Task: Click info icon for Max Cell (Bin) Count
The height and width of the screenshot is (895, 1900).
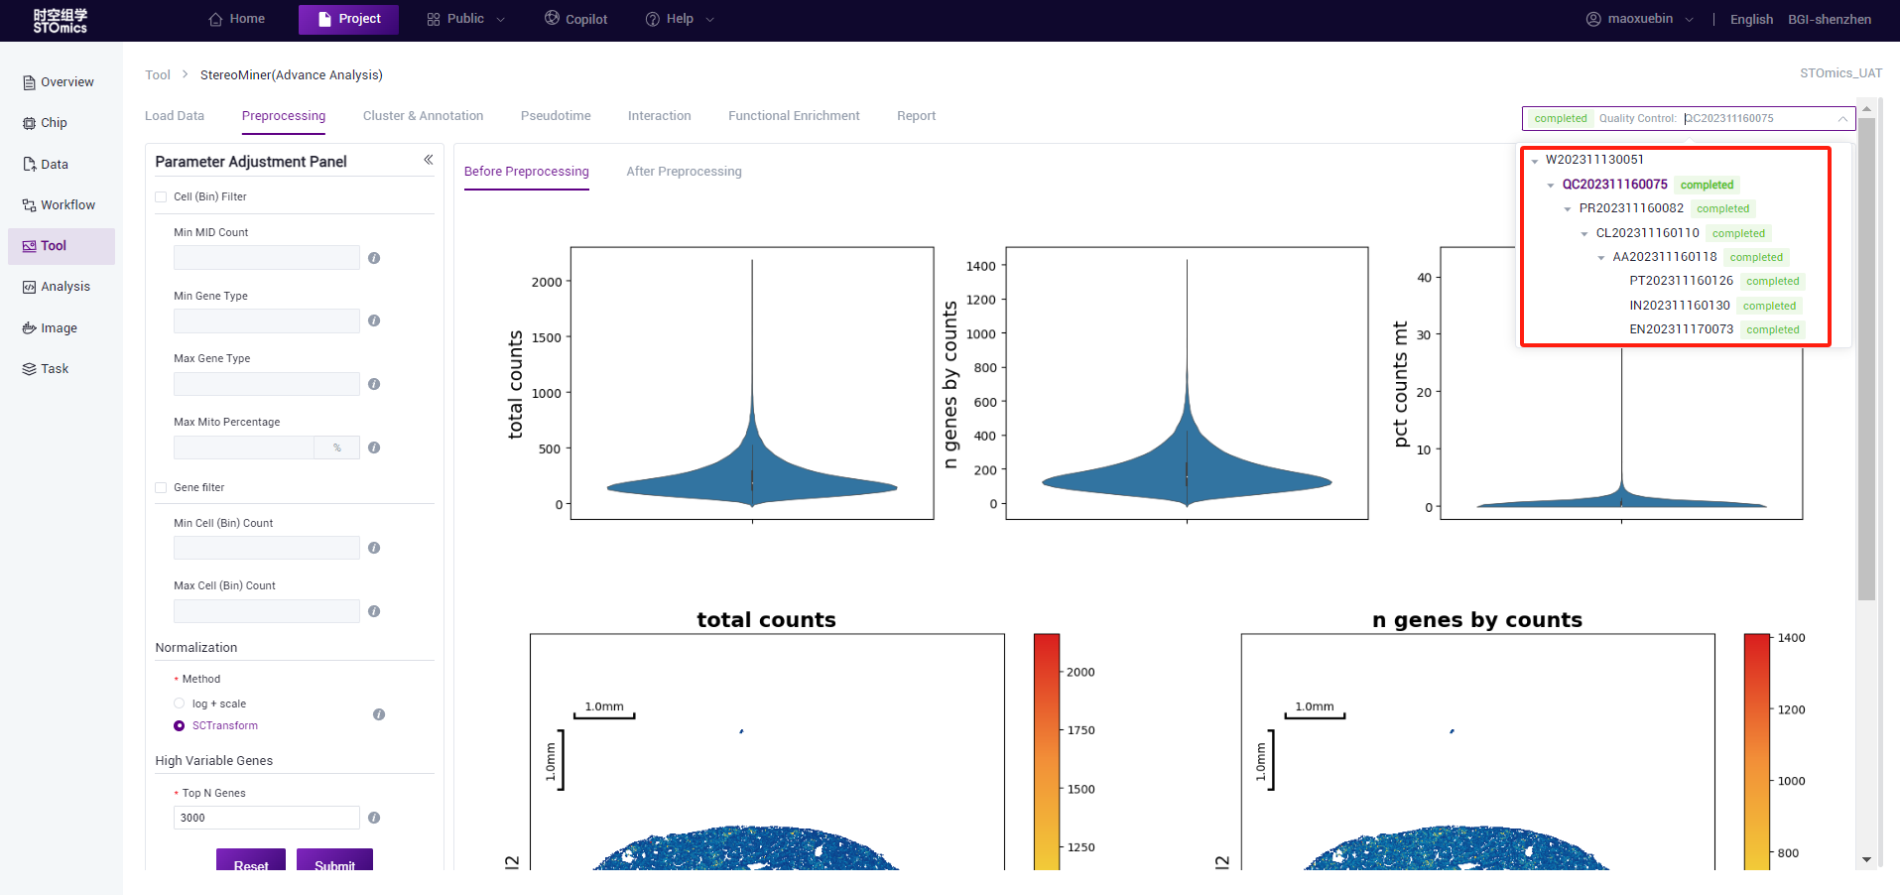Action: [x=374, y=611]
